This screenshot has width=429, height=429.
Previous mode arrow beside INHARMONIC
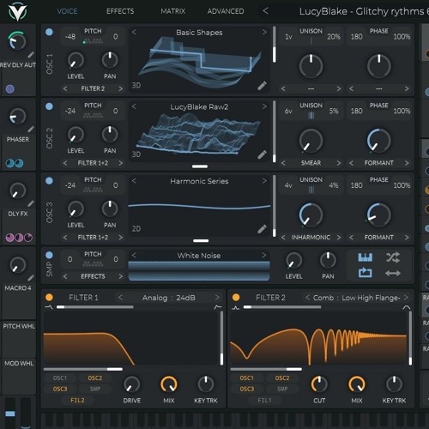coord(283,238)
